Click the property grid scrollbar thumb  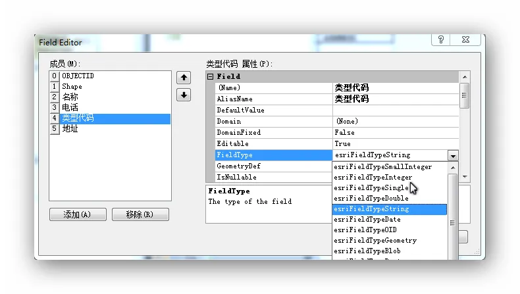[465, 96]
